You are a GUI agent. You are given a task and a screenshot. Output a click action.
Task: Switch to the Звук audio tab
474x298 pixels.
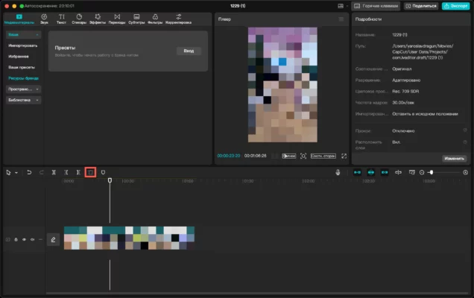click(x=44, y=19)
